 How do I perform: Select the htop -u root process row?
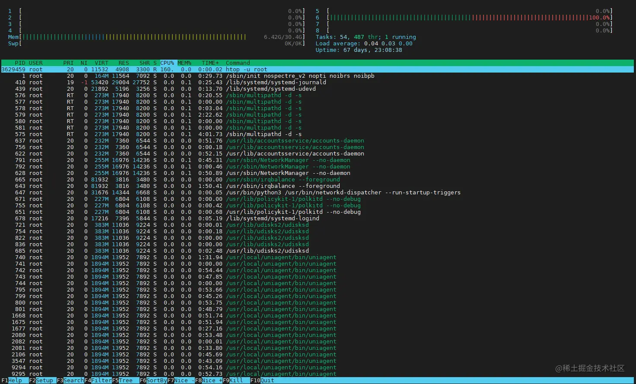coord(318,70)
